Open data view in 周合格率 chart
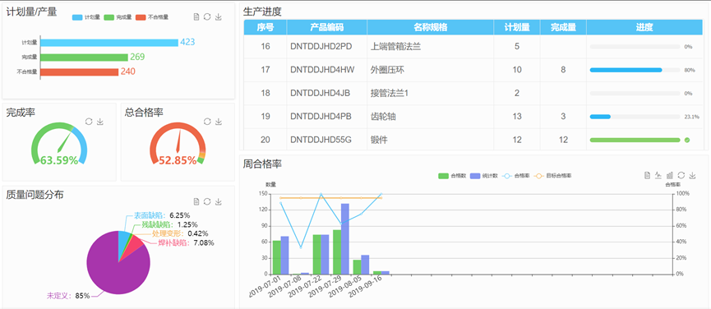 [x=648, y=175]
